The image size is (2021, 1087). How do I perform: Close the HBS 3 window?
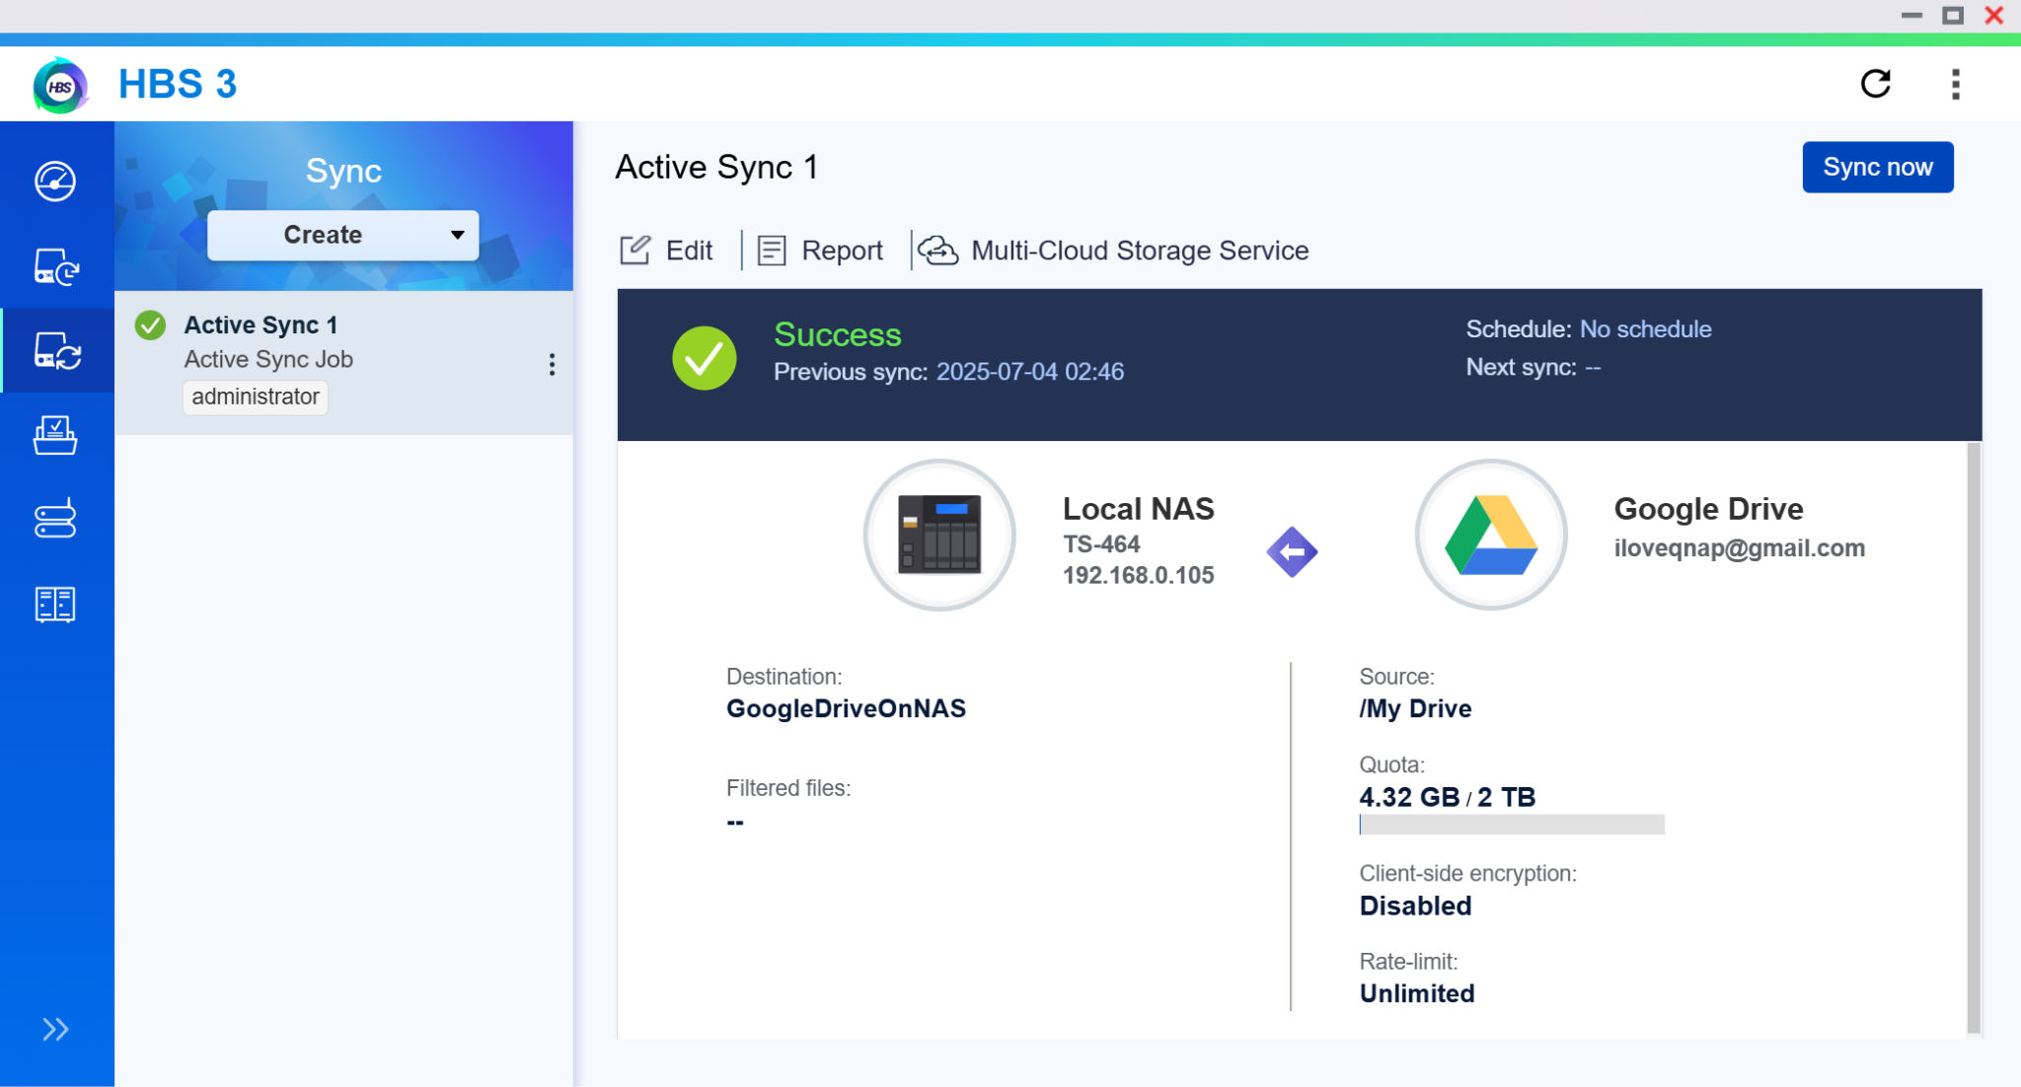tap(1994, 15)
